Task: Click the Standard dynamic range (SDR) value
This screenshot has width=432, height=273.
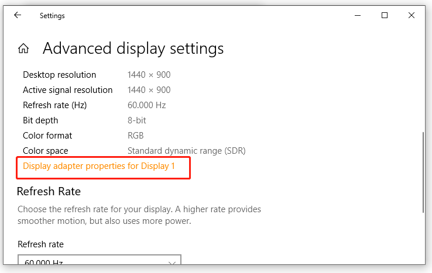Action: click(x=187, y=151)
